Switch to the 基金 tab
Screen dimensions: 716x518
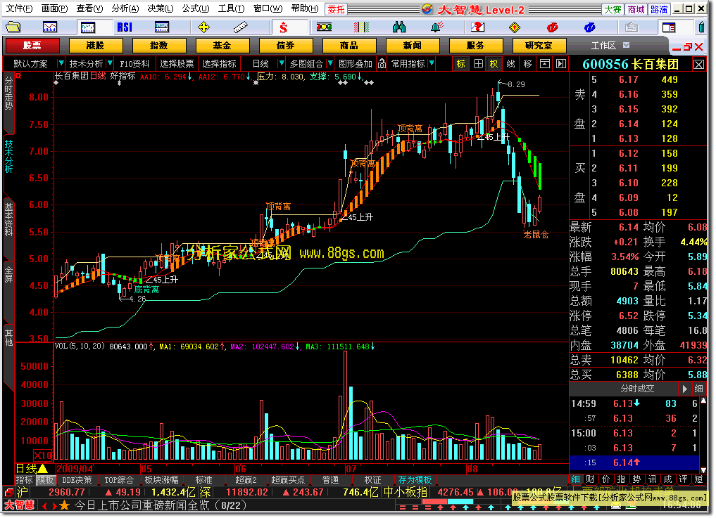tap(222, 46)
